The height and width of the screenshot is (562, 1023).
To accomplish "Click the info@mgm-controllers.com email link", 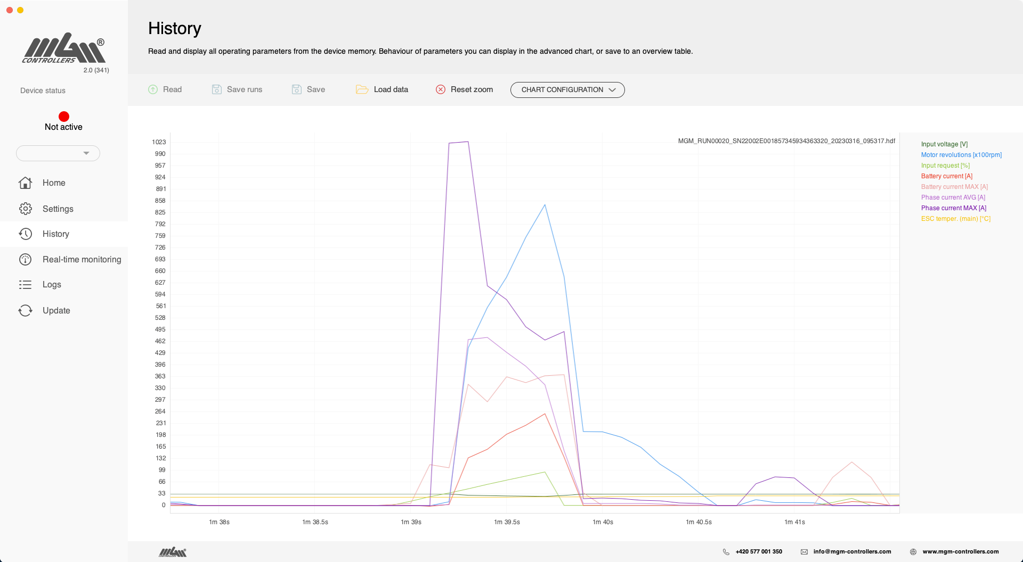I will (852, 552).
